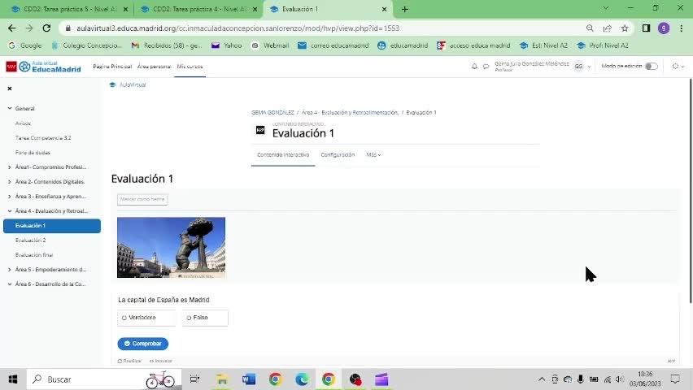Screen dimensions: 693x390
Task: Open Evaluación final in the course index
Action: click(34, 255)
